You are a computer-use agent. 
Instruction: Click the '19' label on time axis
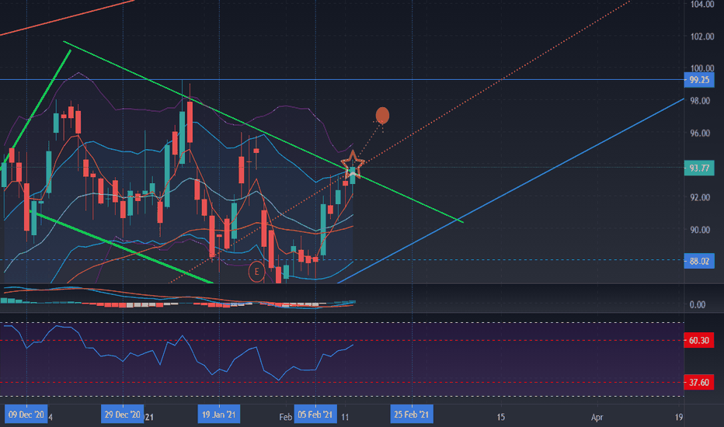pyautogui.click(x=679, y=418)
